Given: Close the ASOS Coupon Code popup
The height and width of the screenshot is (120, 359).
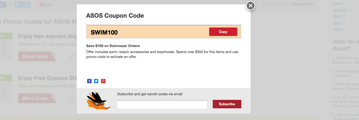Looking at the screenshot, I should 251,5.
